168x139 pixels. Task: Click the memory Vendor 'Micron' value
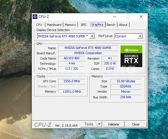point(126,92)
